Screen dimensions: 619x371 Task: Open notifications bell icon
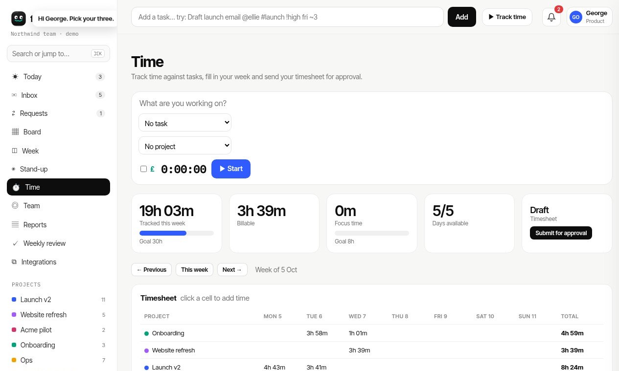pyautogui.click(x=551, y=17)
